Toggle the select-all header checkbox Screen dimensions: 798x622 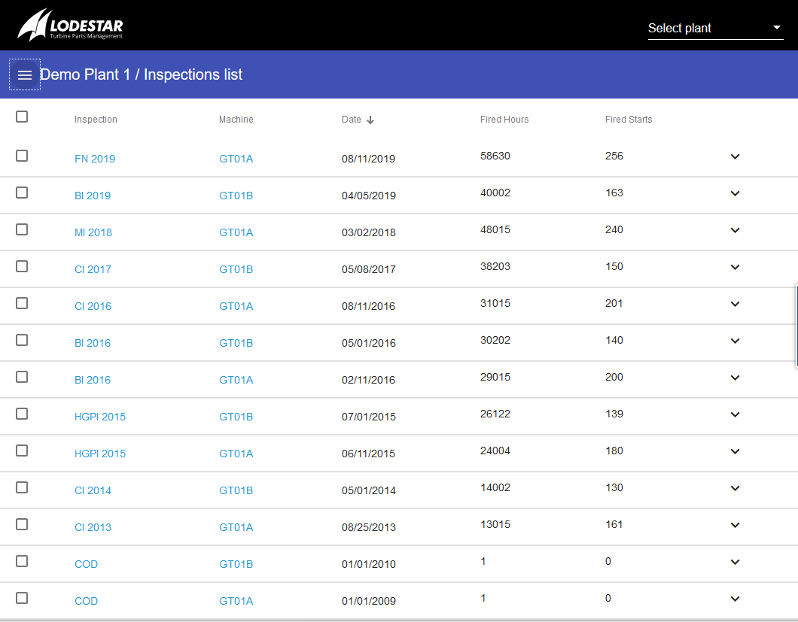tap(22, 117)
